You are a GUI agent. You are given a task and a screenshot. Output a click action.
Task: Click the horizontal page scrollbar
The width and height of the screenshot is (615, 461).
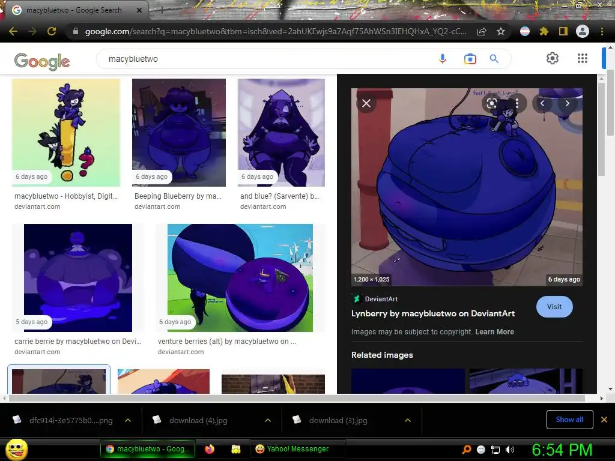[x=297, y=398]
